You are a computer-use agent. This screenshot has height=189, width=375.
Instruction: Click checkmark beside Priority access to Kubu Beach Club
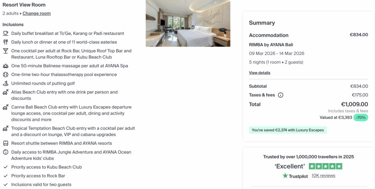pos(5,167)
